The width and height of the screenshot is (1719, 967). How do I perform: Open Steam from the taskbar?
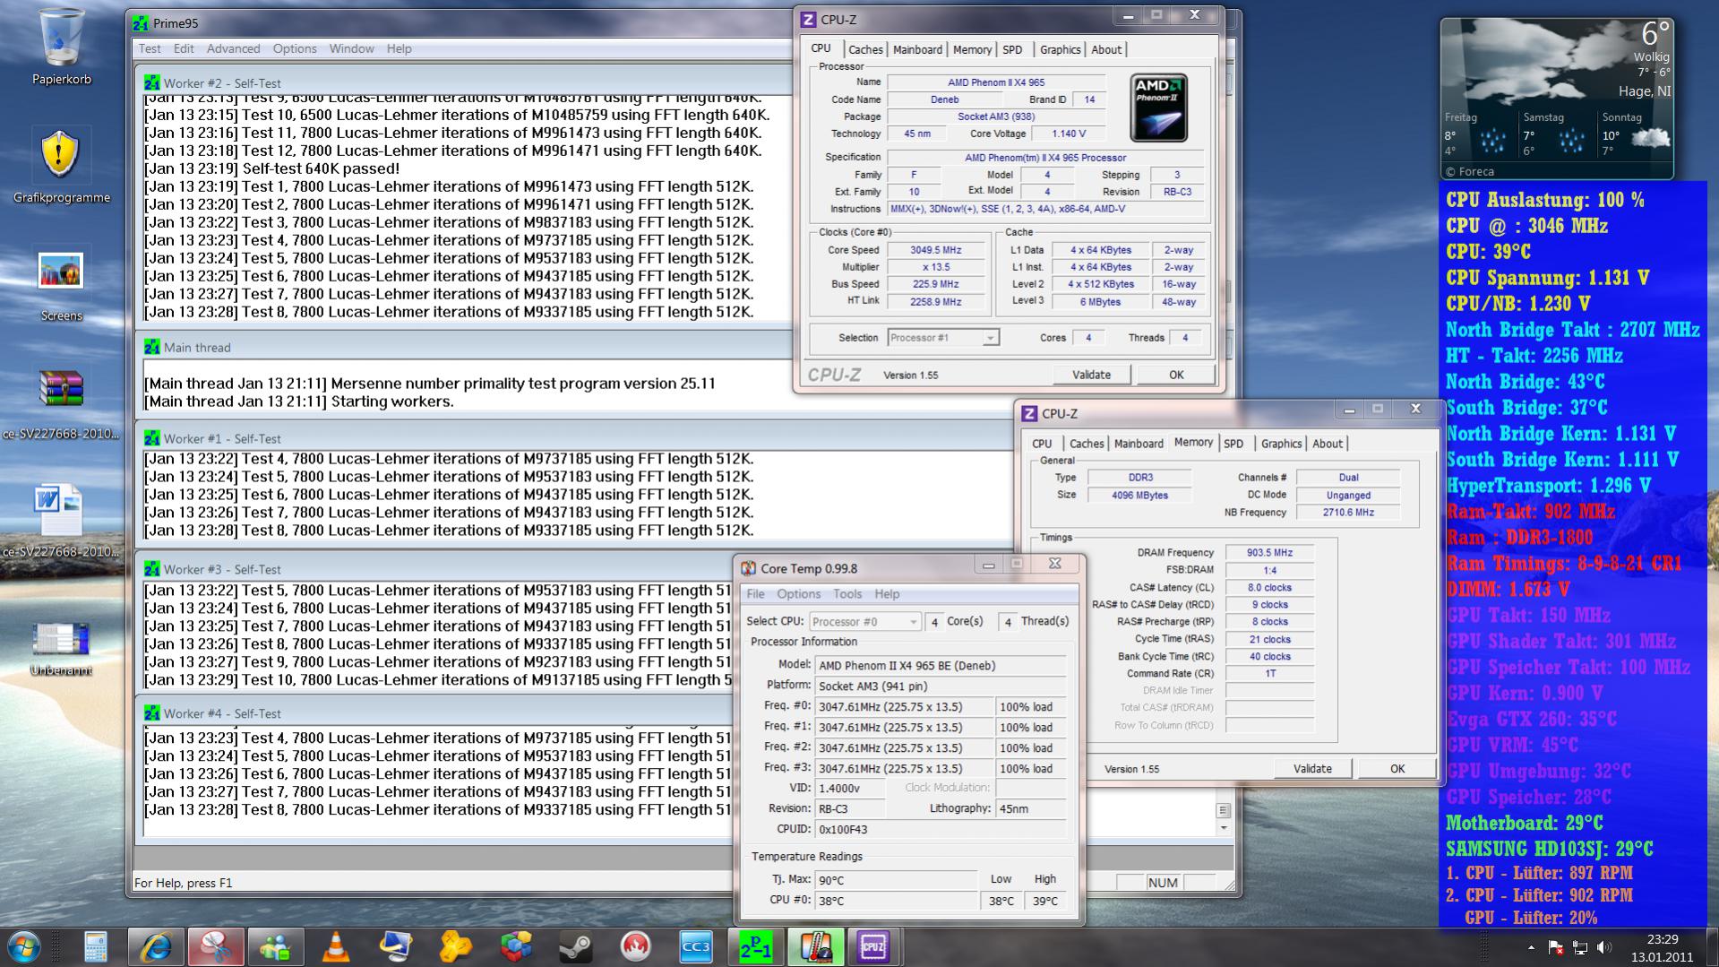(x=575, y=946)
